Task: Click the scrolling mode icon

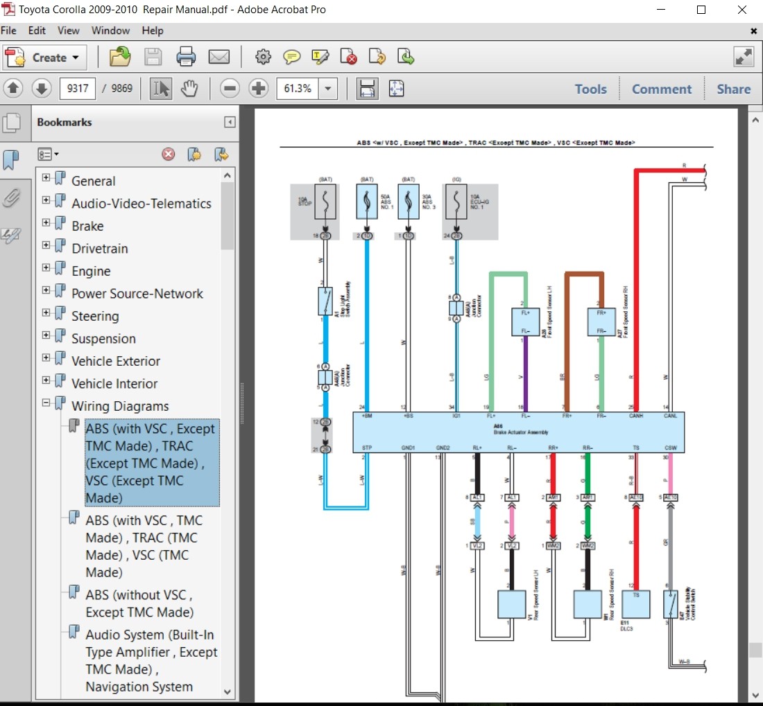Action: [x=367, y=89]
